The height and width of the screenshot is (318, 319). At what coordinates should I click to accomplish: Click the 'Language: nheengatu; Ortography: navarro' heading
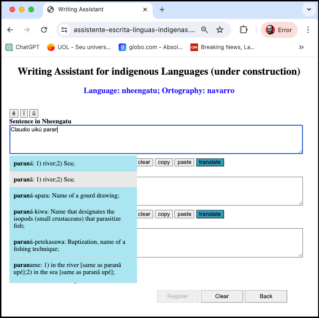coord(159,91)
